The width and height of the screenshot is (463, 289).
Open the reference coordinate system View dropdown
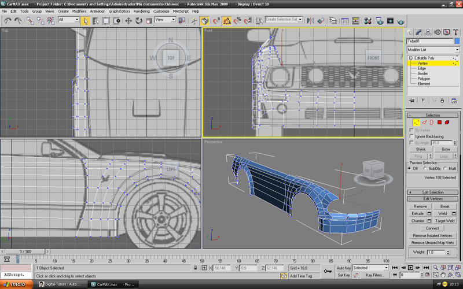[x=165, y=20]
